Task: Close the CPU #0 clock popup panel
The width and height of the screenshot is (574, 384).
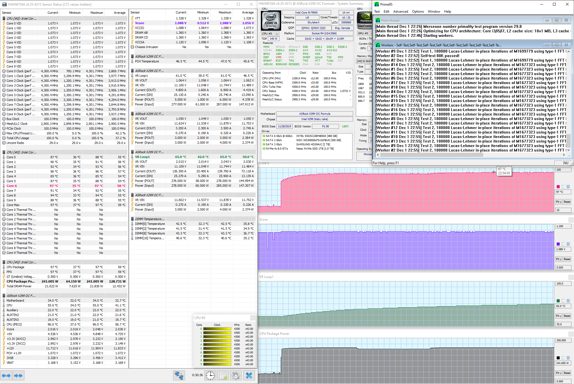Action: pos(252,318)
